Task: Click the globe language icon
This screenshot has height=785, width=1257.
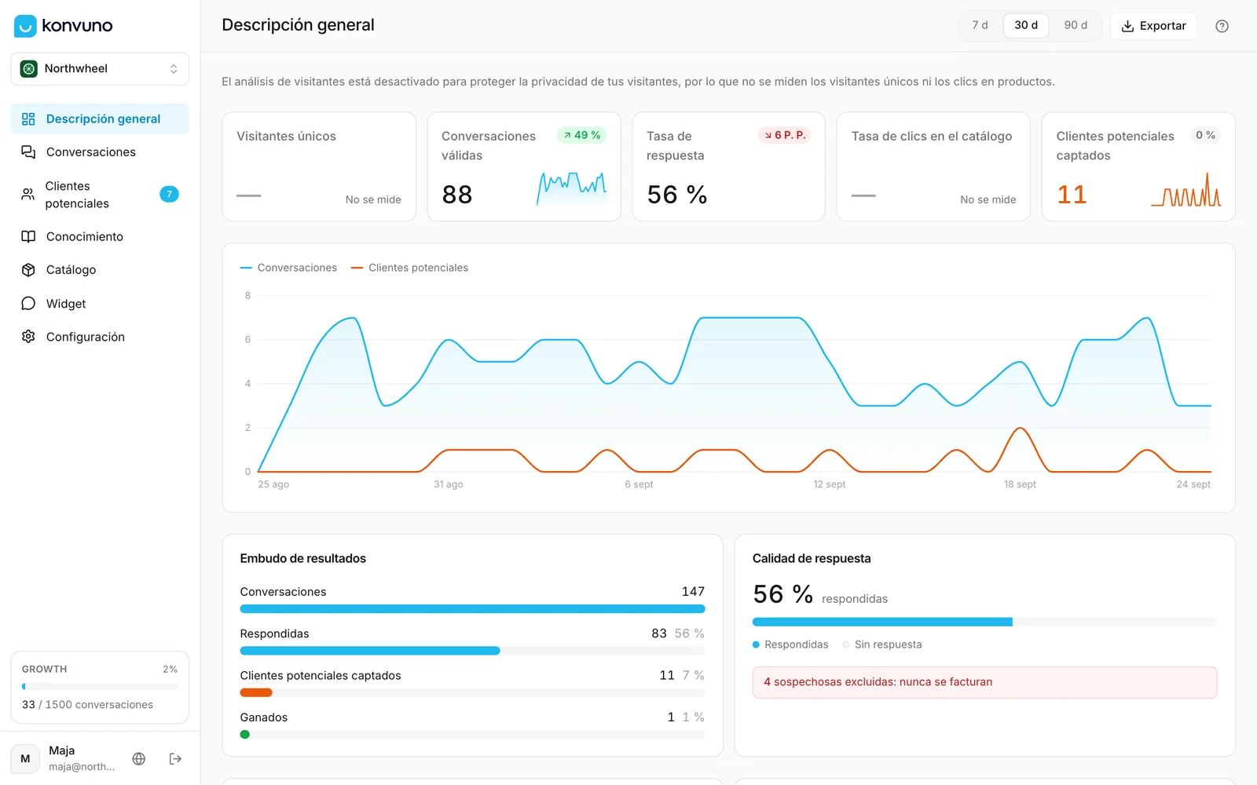Action: coord(139,758)
